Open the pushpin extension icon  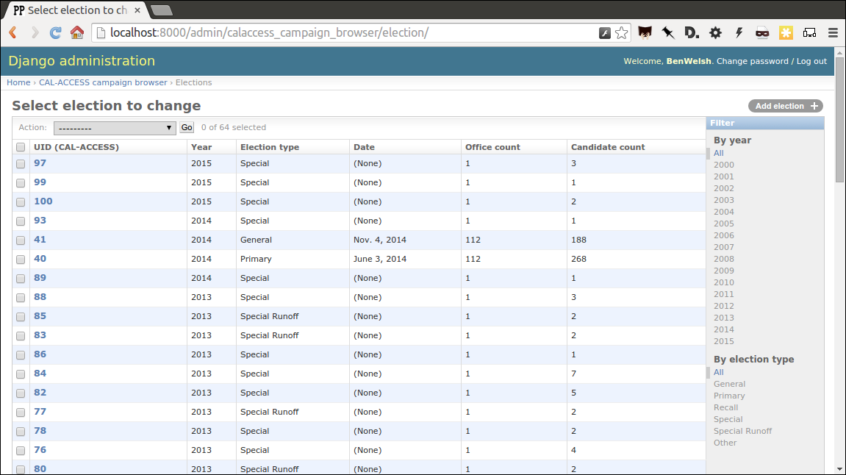click(x=667, y=32)
